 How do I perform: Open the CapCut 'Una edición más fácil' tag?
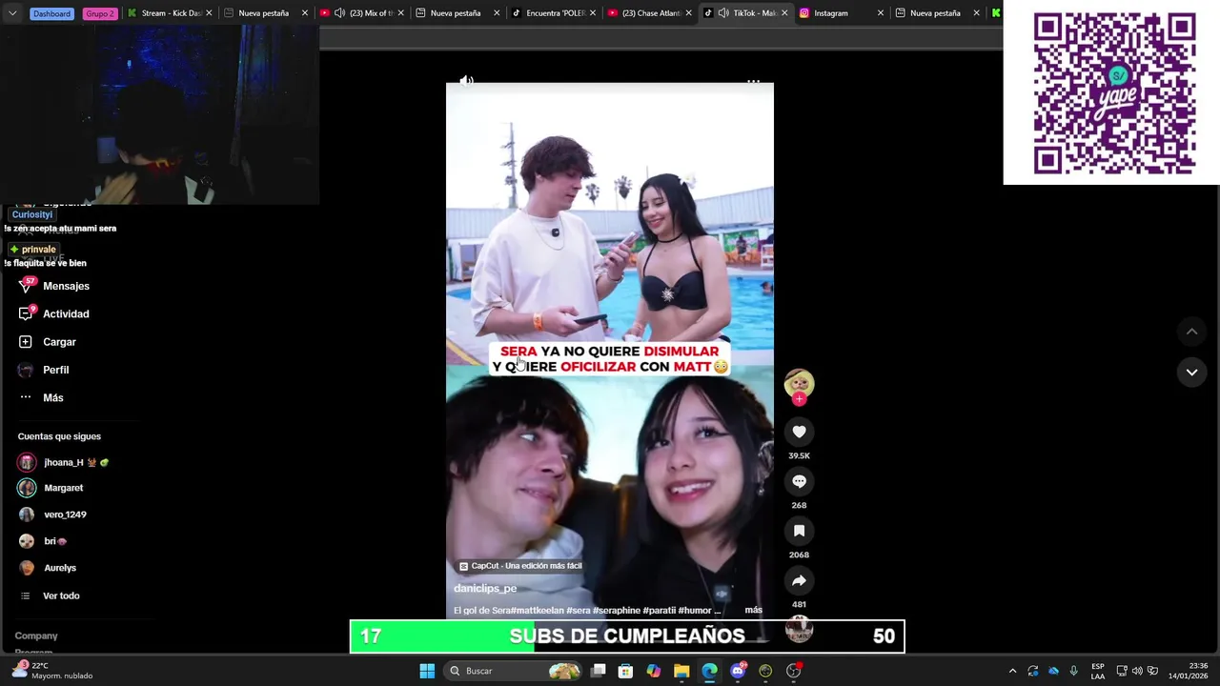[x=520, y=566]
